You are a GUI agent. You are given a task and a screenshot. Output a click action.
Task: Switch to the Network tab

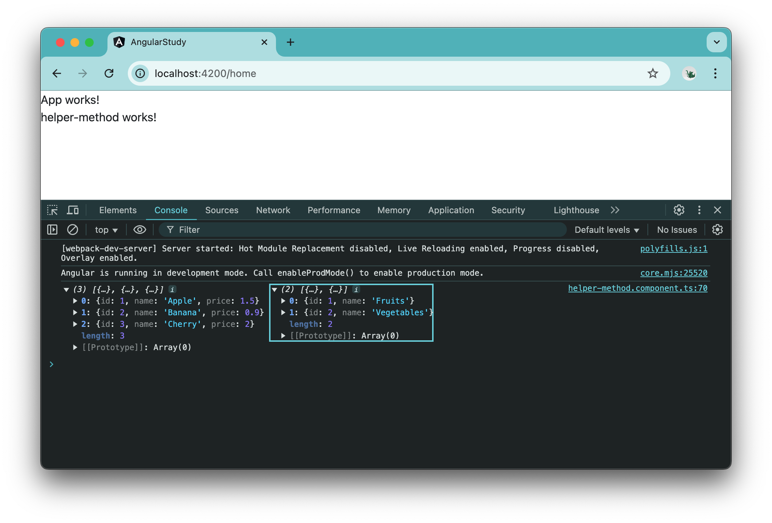[x=273, y=210]
